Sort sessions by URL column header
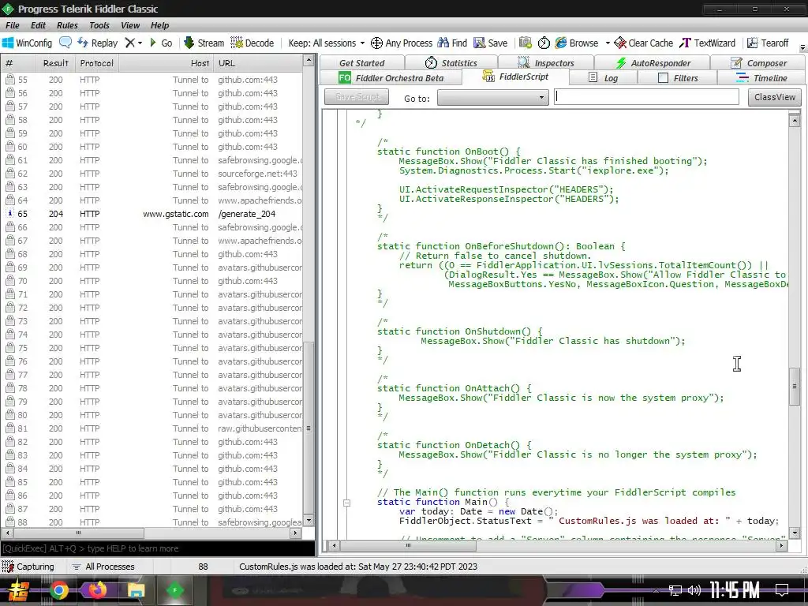Screen dimensions: 808x606 (x=258, y=63)
